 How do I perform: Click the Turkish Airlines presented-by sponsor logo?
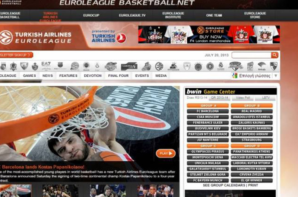tap(109, 36)
